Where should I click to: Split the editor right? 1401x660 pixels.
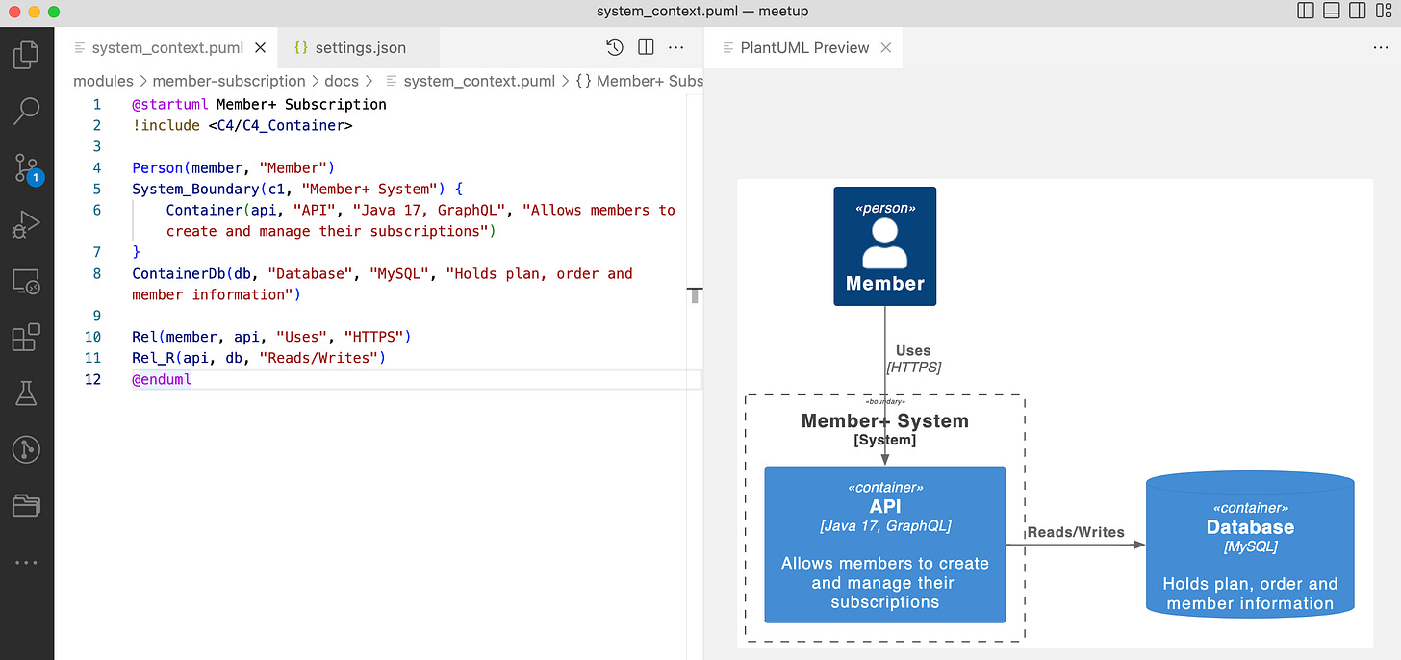click(646, 47)
